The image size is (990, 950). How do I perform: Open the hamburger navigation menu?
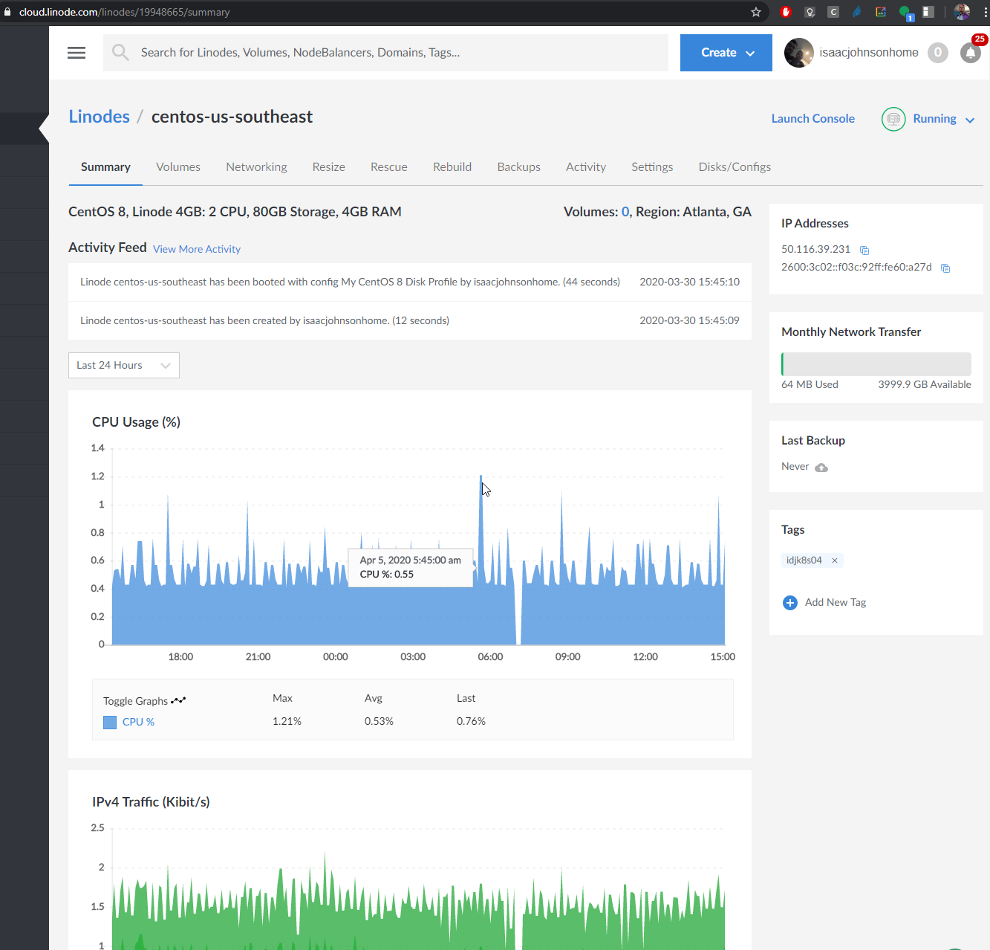[76, 53]
